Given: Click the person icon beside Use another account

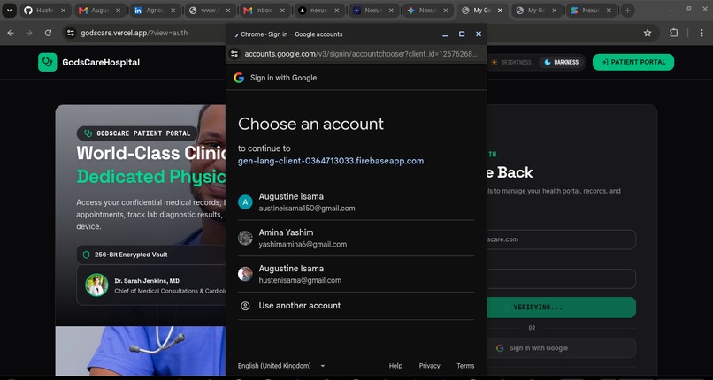Looking at the screenshot, I should coord(245,306).
